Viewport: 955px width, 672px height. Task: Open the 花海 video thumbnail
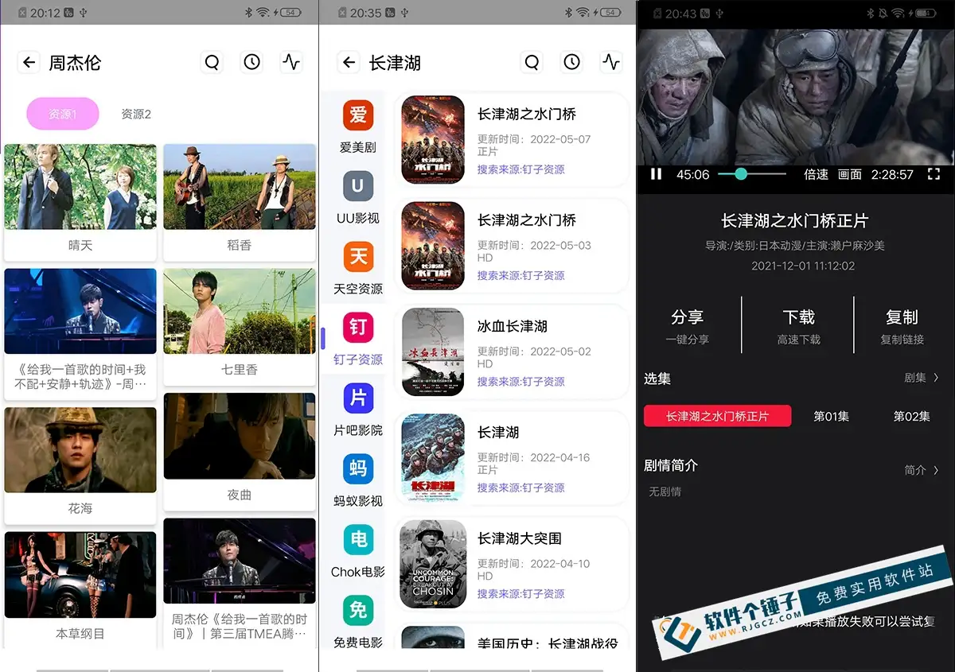(80, 450)
